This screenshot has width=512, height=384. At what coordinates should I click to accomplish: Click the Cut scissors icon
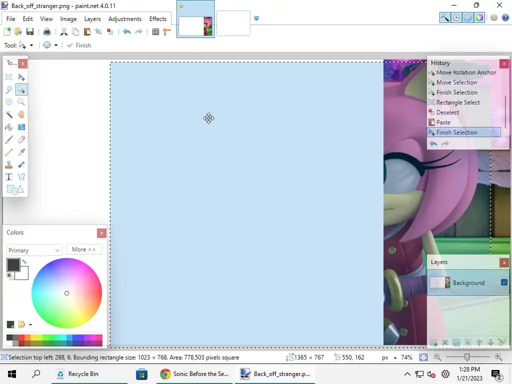[63, 31]
